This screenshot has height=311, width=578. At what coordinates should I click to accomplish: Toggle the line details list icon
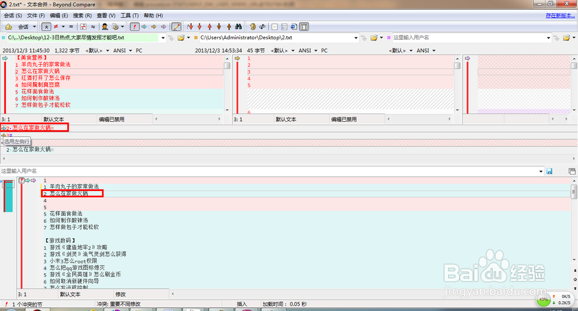pos(284,27)
